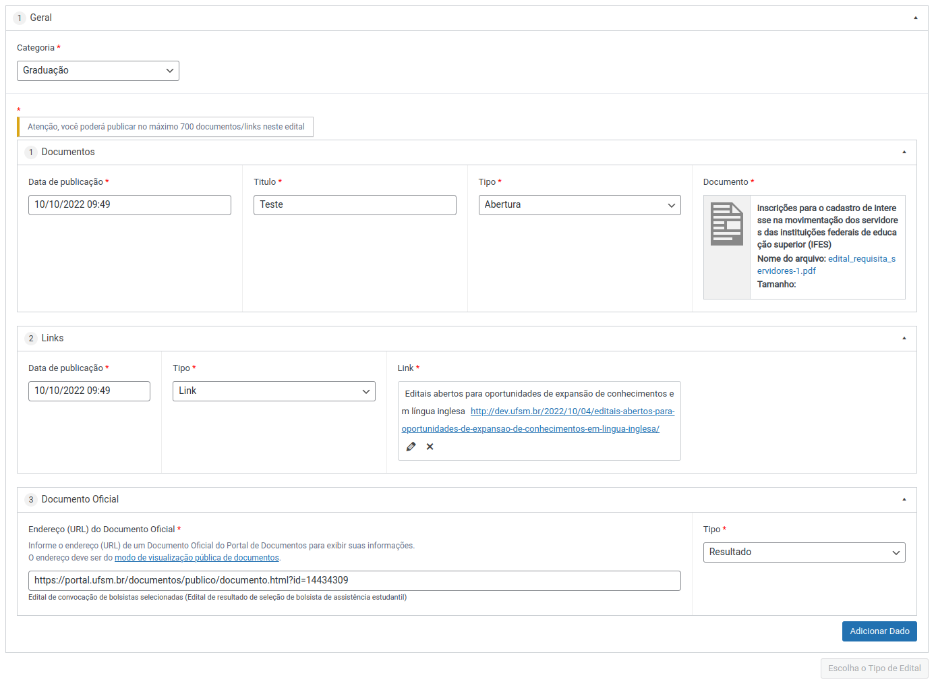Remove the link with the X icon
This screenshot has width=936, height=686.
(x=430, y=447)
